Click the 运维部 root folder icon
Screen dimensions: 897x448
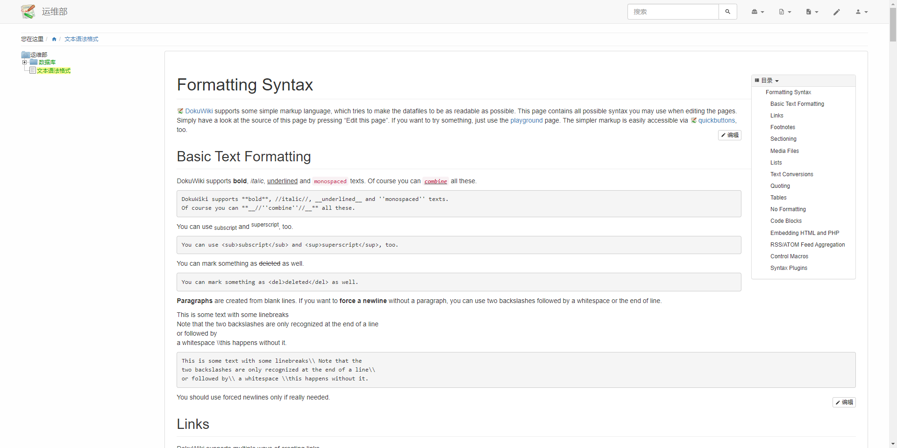26,55
